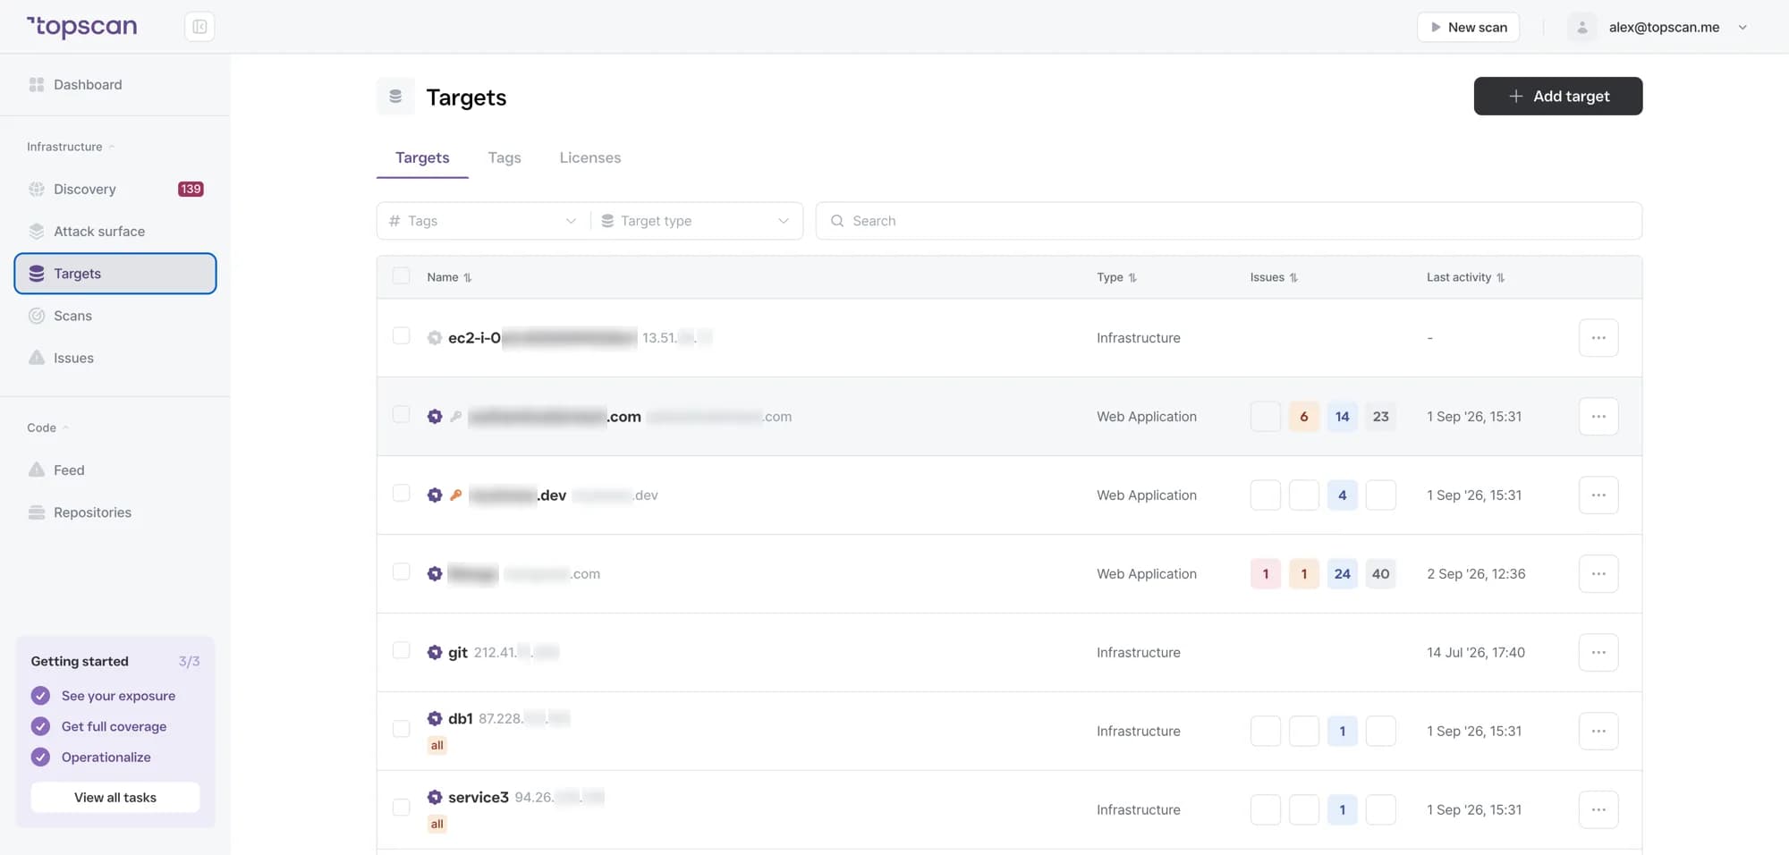Open the Attack surface page
The width and height of the screenshot is (1789, 855).
point(115,231)
